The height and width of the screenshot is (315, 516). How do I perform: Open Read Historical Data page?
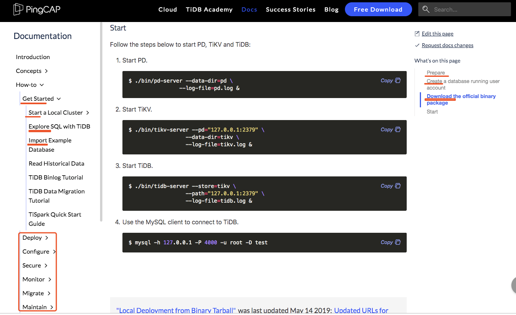(56, 164)
